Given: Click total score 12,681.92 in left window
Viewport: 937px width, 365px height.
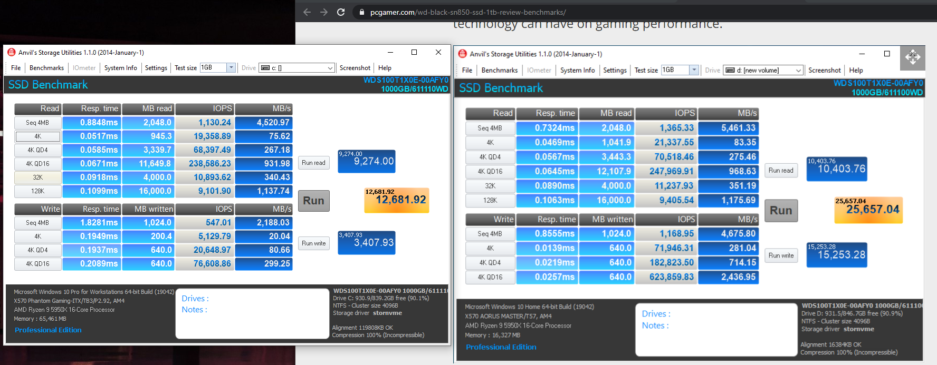Looking at the screenshot, I should (x=396, y=200).
